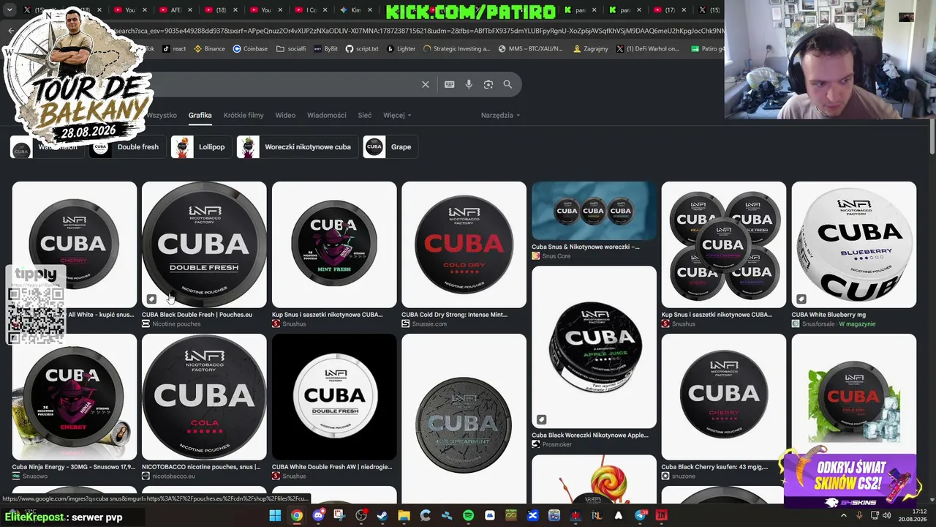Expand the Więcej dropdown menu
The image size is (936, 527).
tap(397, 115)
